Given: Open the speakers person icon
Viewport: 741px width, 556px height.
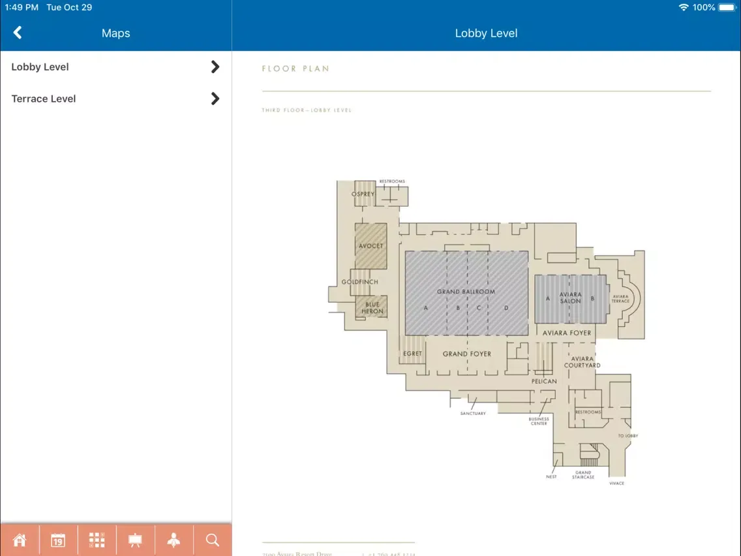Looking at the screenshot, I should click(x=174, y=540).
